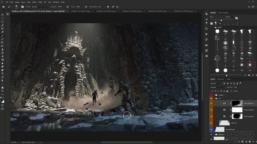Switch to the Paths tab
Screen dimensions: 257x144
coord(228,79)
